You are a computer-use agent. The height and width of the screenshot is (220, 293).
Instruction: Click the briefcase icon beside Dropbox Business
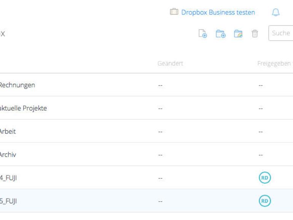(x=174, y=12)
